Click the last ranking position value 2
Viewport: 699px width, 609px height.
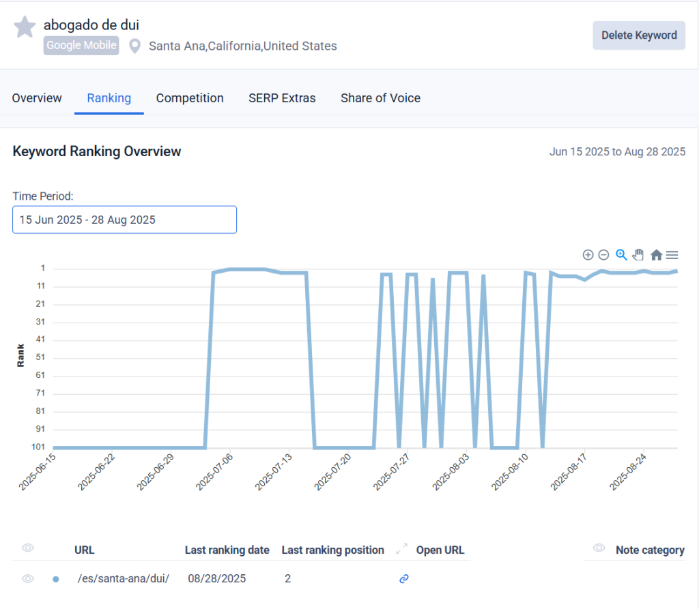coord(287,579)
